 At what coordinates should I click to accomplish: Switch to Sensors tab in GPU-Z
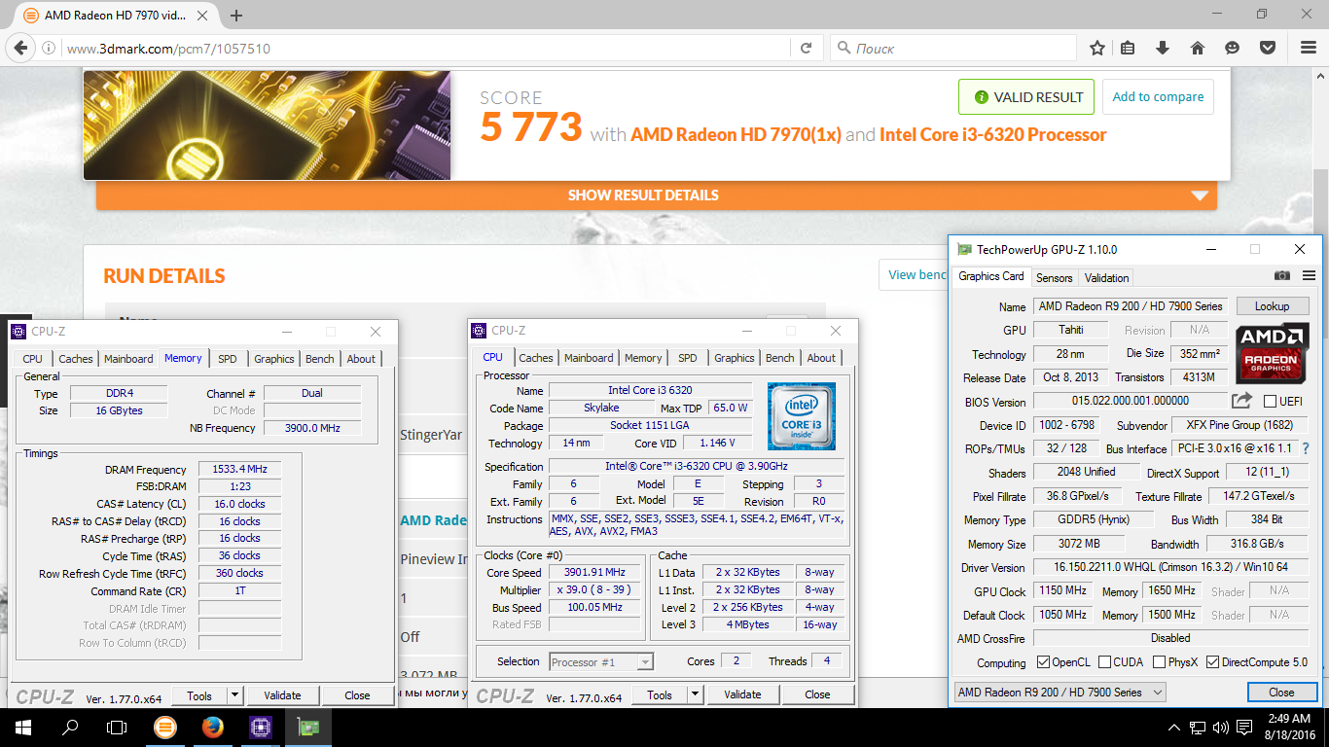[x=1054, y=277]
